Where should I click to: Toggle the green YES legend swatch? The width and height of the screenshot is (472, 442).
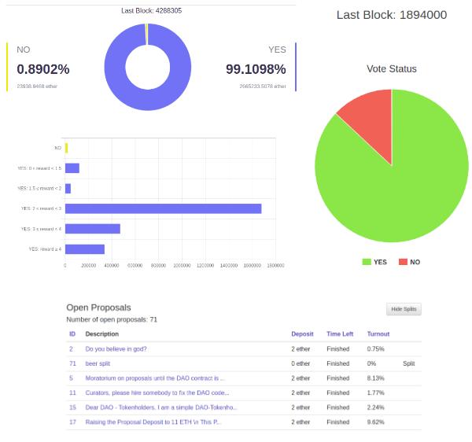367,262
